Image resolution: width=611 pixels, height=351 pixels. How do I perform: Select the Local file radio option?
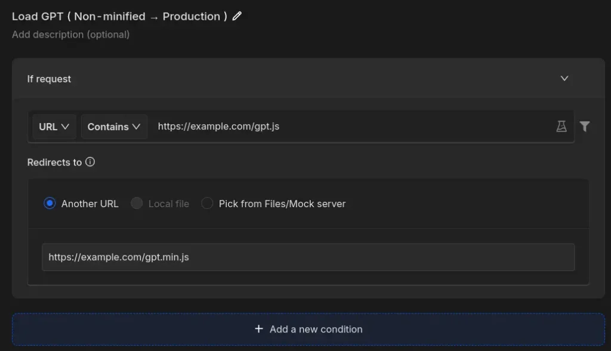click(x=137, y=204)
